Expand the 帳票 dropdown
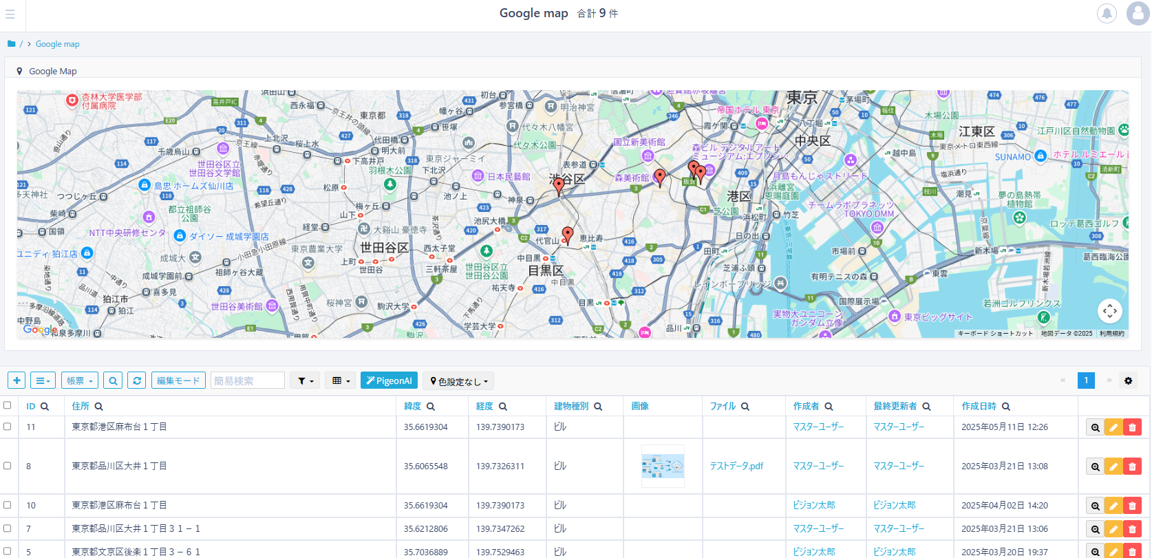This screenshot has width=1152, height=558. point(80,380)
